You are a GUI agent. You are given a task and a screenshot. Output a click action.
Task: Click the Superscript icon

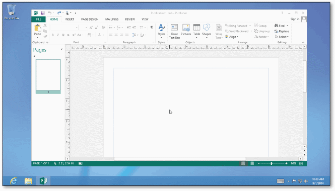tap(74, 35)
